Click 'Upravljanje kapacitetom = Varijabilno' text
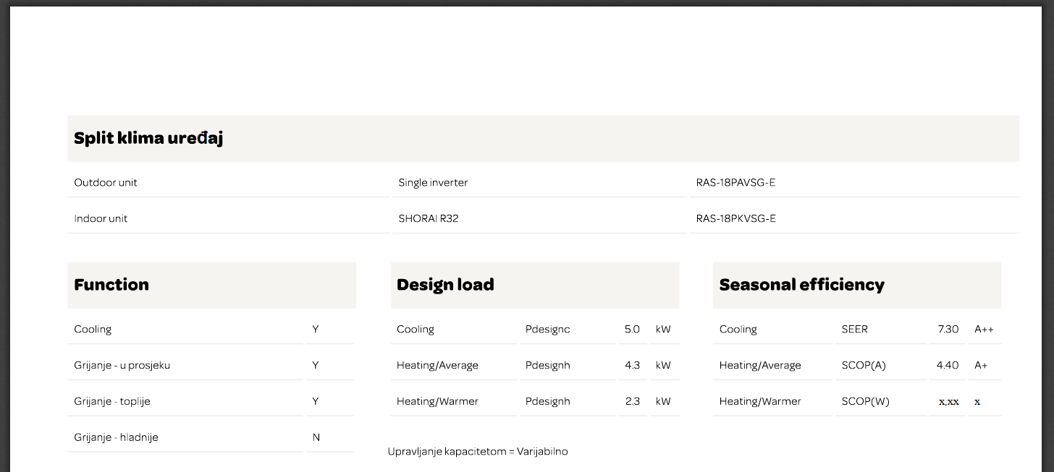 tap(478, 452)
